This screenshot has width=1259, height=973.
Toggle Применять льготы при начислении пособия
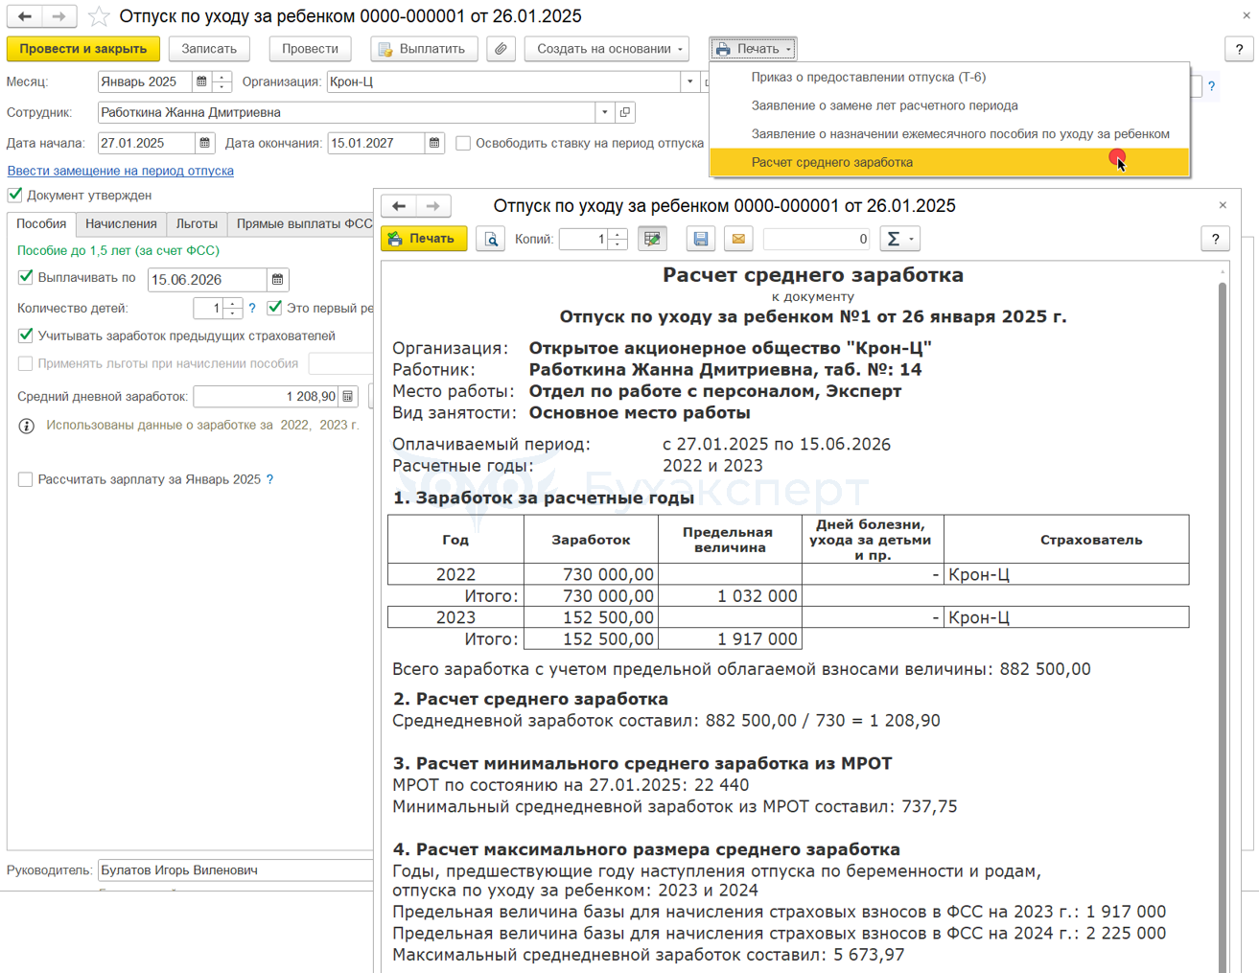tap(26, 363)
